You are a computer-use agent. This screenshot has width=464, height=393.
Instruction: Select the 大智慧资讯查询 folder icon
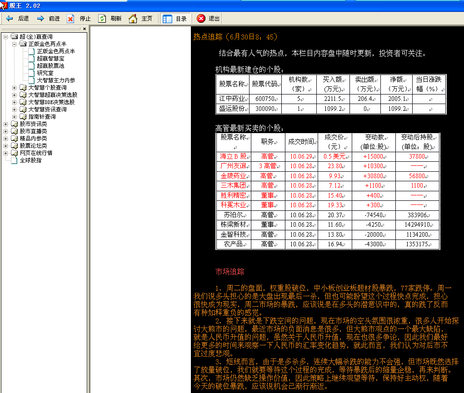click(x=23, y=109)
